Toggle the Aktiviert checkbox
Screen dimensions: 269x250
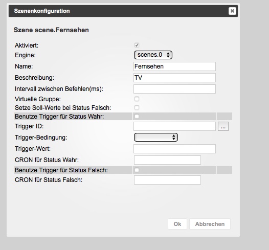coord(137,46)
